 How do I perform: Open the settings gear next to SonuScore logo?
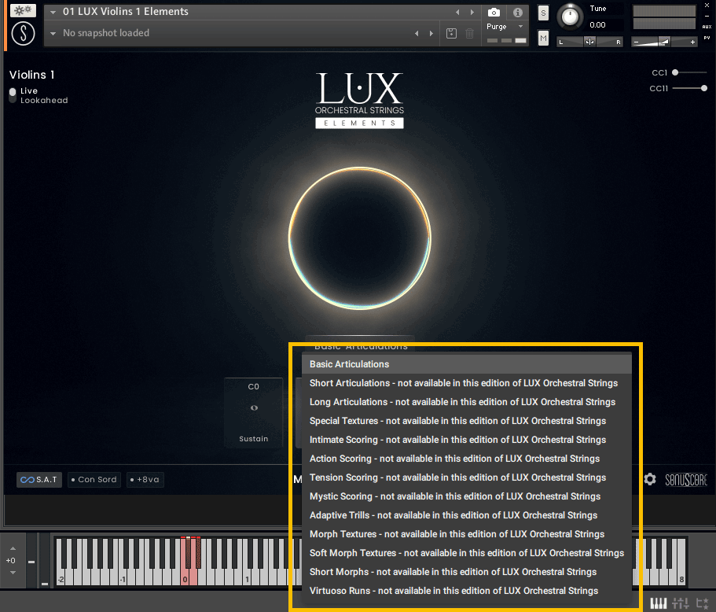pyautogui.click(x=651, y=479)
